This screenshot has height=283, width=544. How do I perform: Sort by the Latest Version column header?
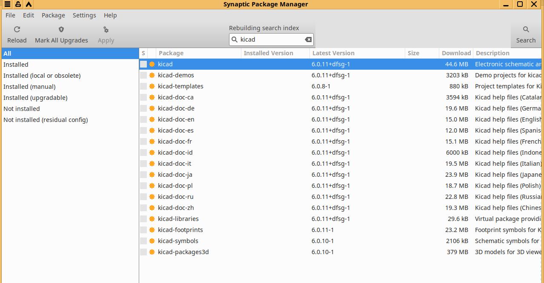[x=357, y=53]
